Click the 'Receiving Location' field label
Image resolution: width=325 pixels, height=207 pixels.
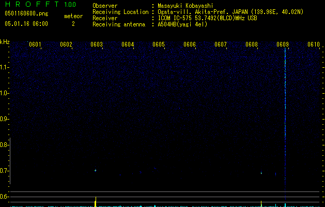point(120,12)
